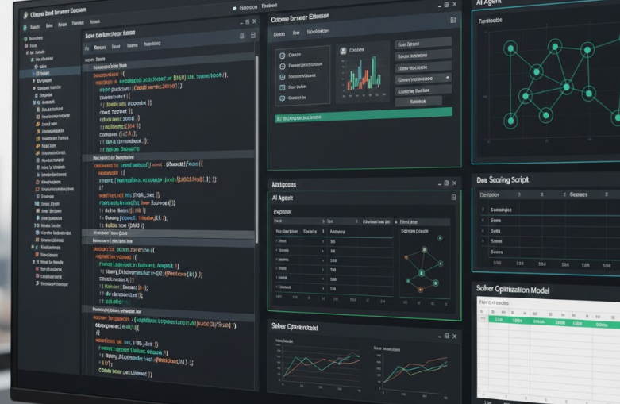Image resolution: width=620 pixels, height=404 pixels.
Task: Toggle the third checkbox in the extension options list
Action: (280, 77)
